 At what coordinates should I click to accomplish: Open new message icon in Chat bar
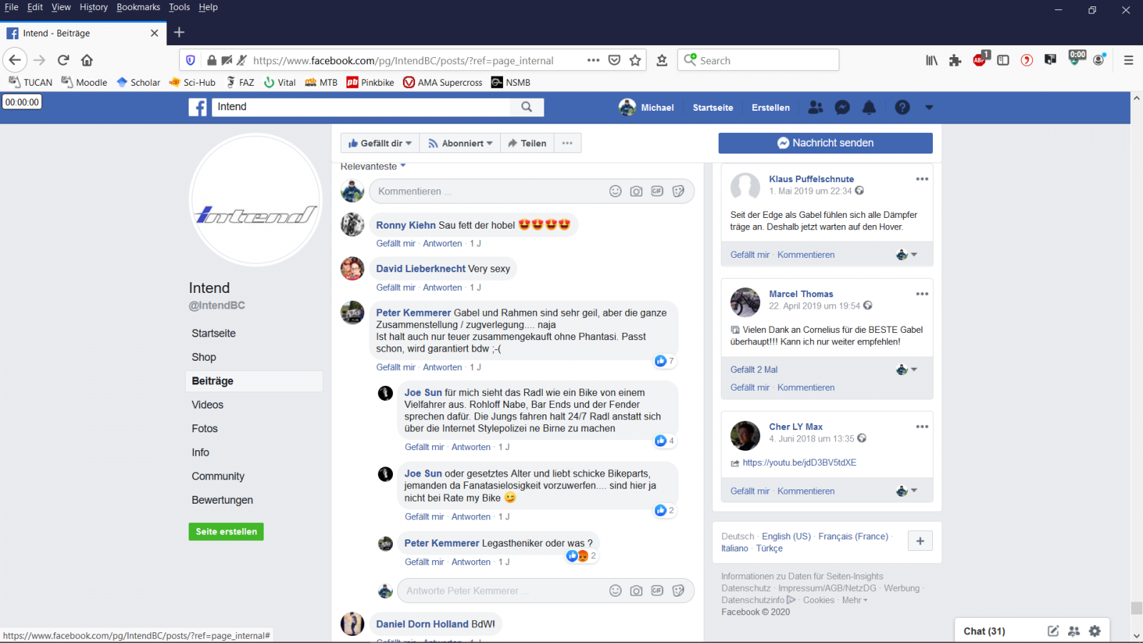(x=1053, y=631)
